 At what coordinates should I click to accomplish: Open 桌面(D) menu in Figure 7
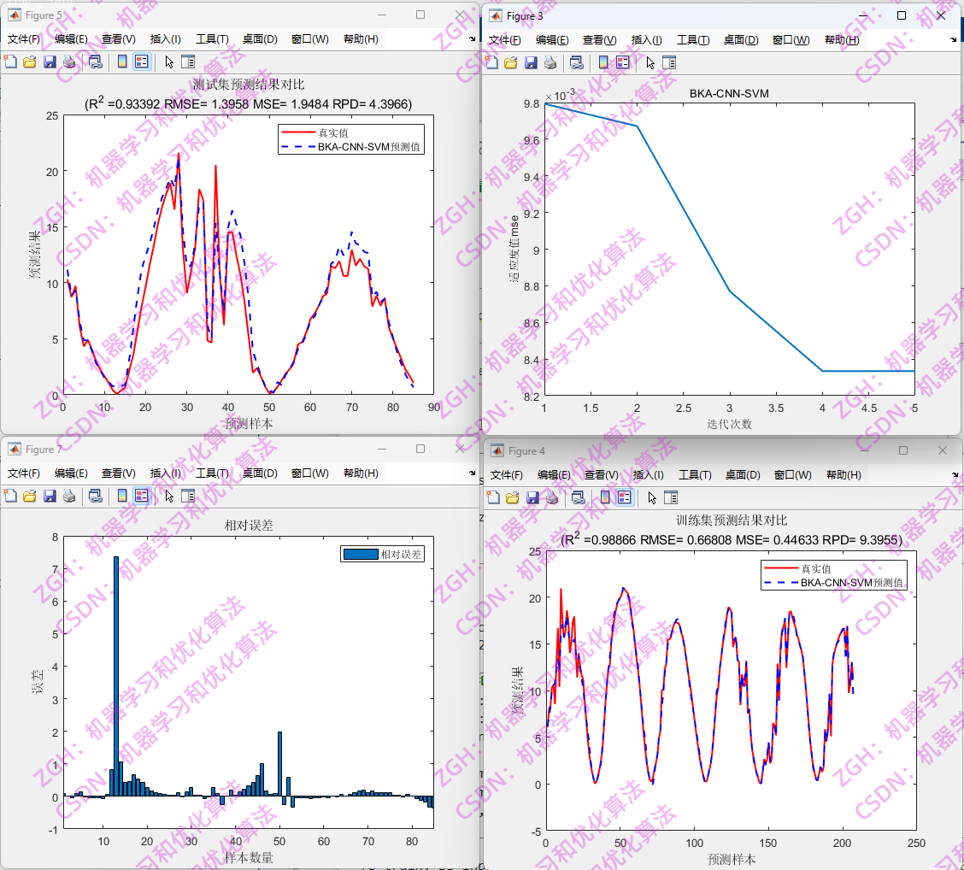pyautogui.click(x=260, y=473)
